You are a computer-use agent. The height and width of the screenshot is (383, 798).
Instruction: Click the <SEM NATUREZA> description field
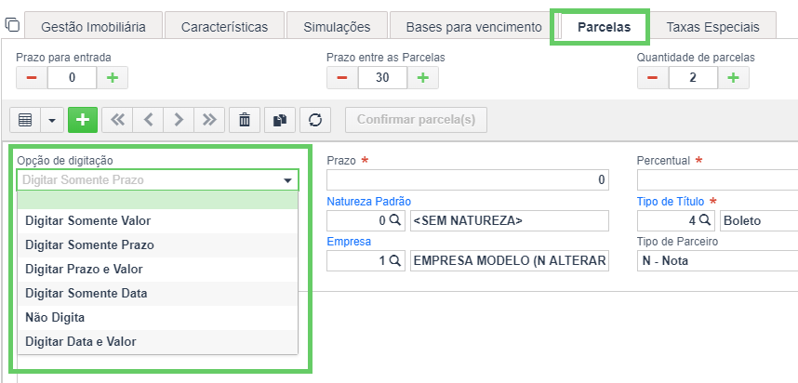510,220
